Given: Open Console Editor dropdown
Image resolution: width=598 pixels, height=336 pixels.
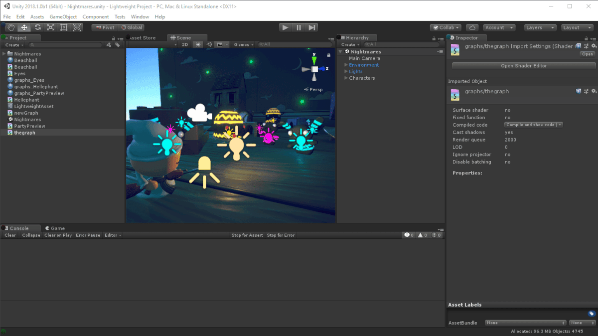Looking at the screenshot, I should pos(113,235).
